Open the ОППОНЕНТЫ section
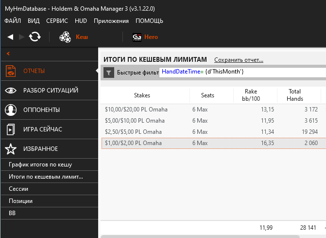This screenshot has width=326, height=238. tap(50, 110)
